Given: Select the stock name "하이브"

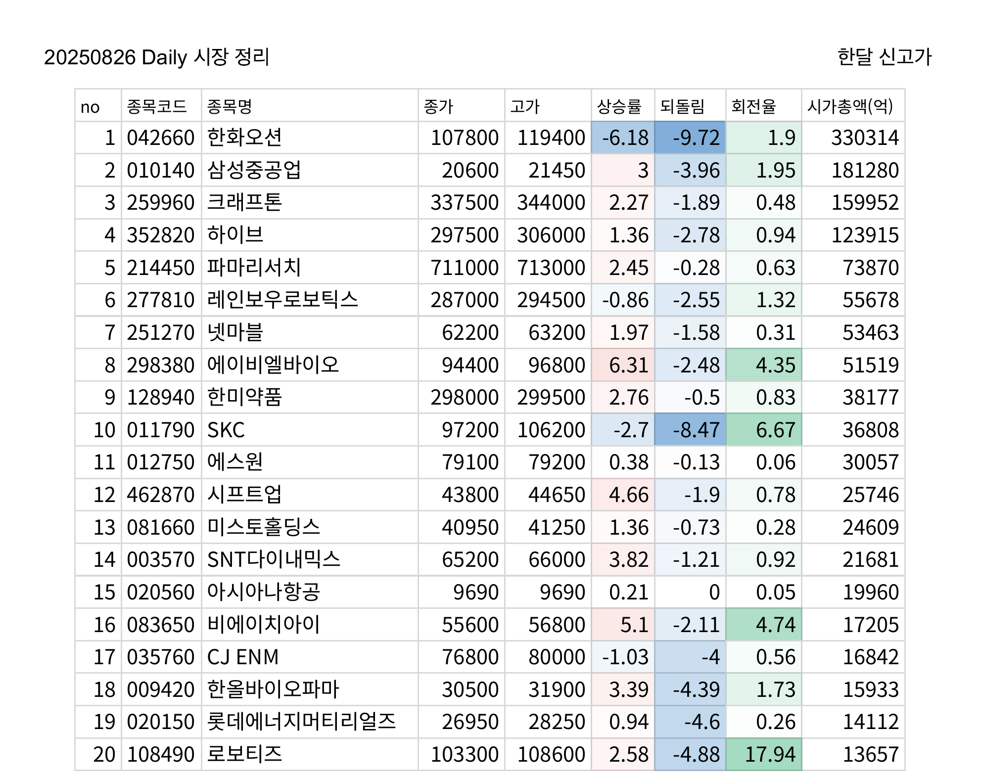Looking at the screenshot, I should [235, 235].
